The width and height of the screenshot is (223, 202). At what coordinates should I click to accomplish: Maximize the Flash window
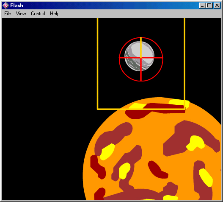coord(209,6)
